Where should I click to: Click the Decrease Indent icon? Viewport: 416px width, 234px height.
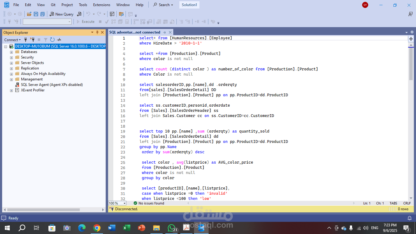197,22
